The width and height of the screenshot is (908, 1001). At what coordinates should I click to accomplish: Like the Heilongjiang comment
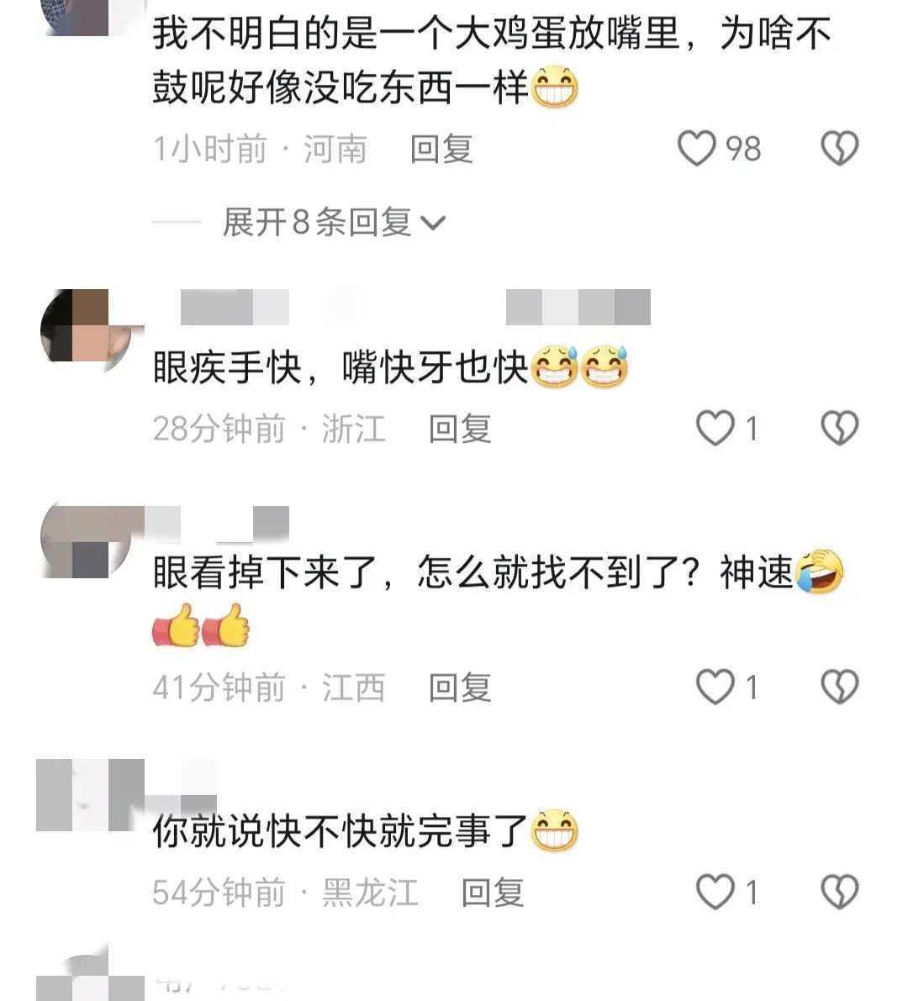715,891
